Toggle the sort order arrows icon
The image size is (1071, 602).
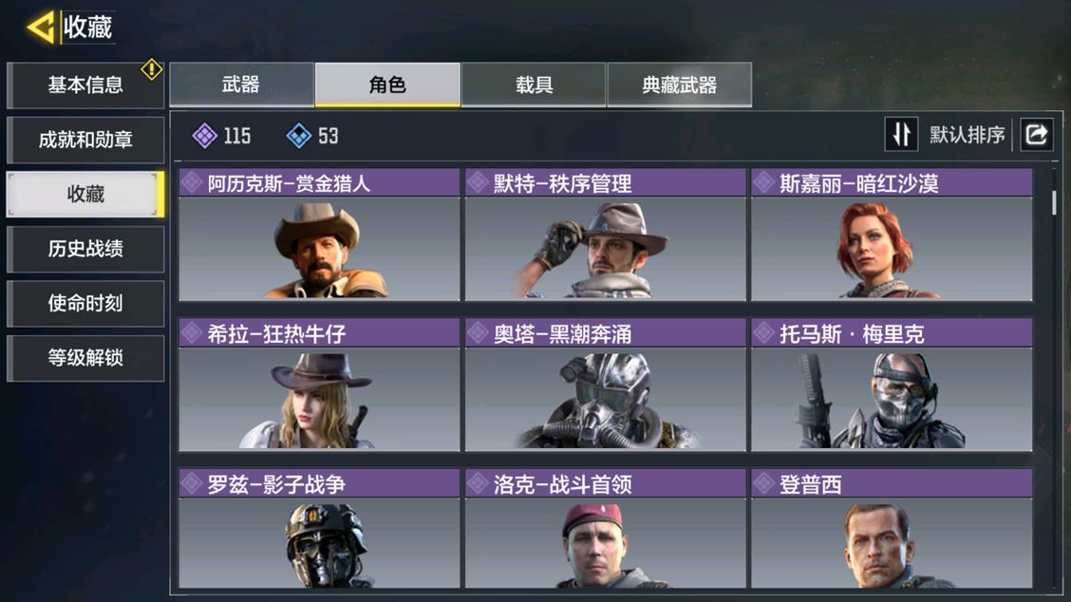tap(901, 134)
